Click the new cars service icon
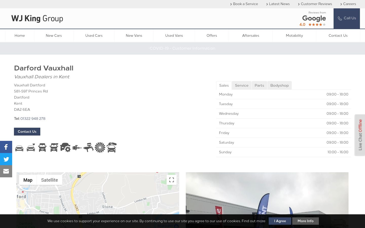 tap(19, 148)
